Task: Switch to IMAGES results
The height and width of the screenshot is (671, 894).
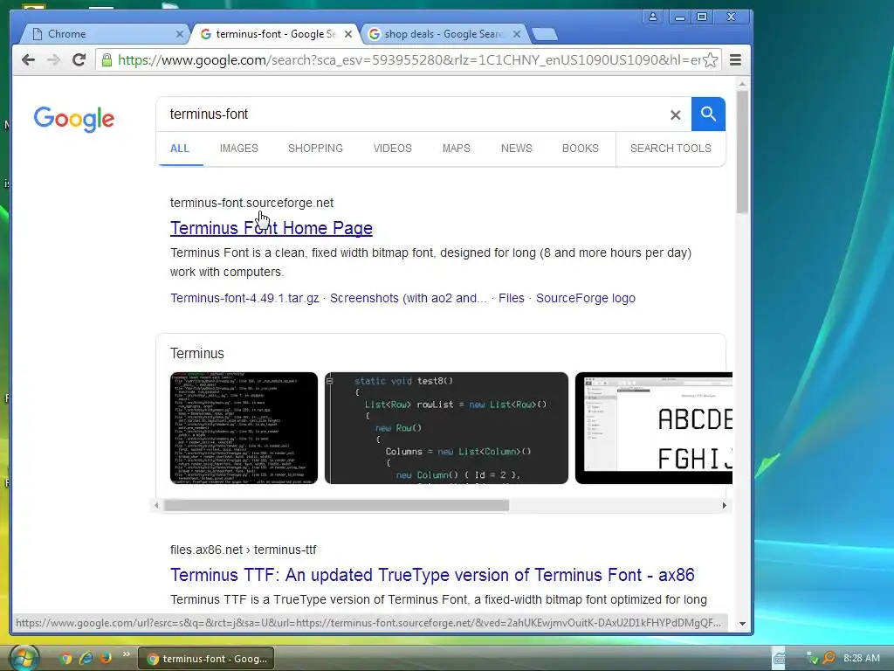Action: click(x=239, y=149)
